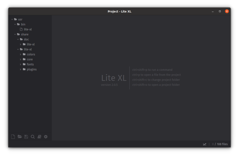Click the 108 files status text
239x156 pixels.
tap(222, 144)
